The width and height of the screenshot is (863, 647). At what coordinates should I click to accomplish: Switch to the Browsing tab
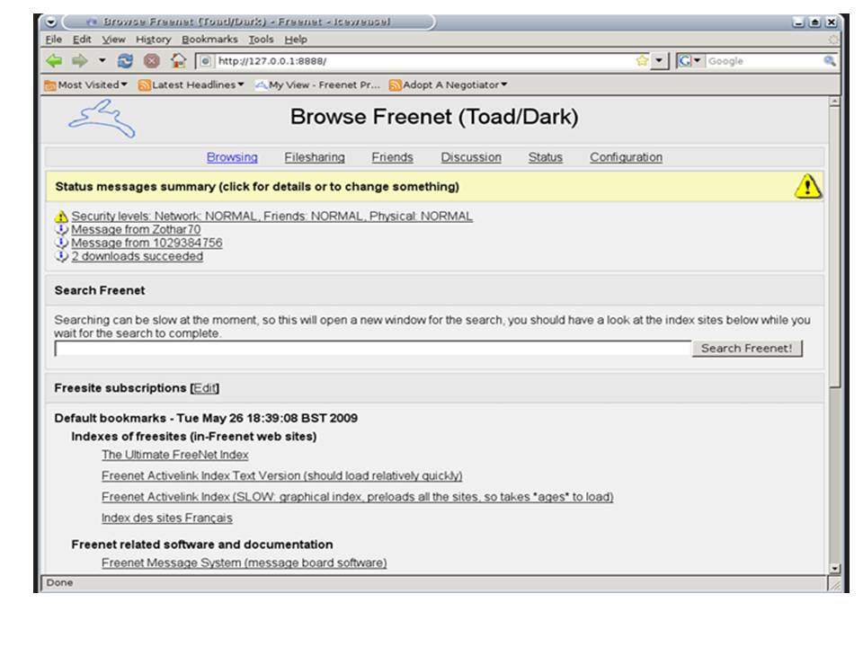(232, 157)
